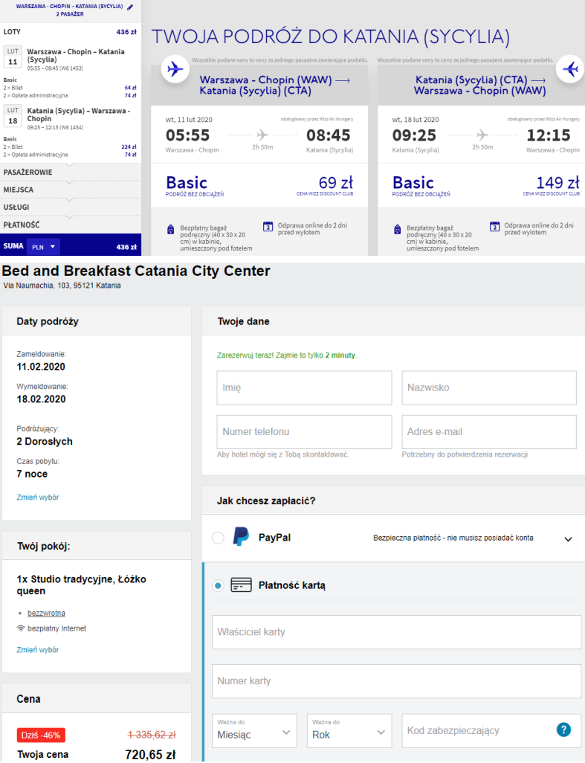The image size is (585, 763).
Task: Click the 7 noce stay length
Action: pos(32,474)
